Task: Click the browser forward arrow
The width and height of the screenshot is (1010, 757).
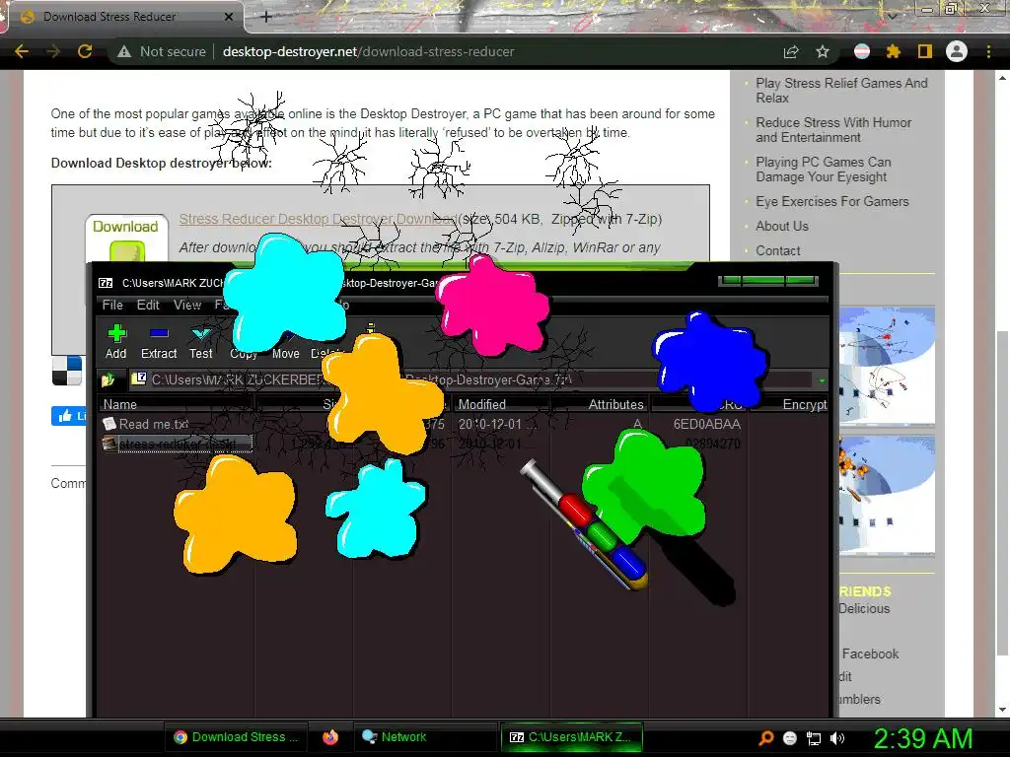Action: [53, 51]
